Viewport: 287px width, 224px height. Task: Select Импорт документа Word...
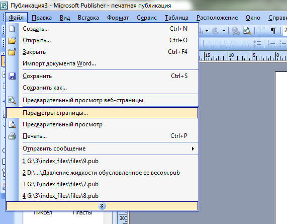102,63
